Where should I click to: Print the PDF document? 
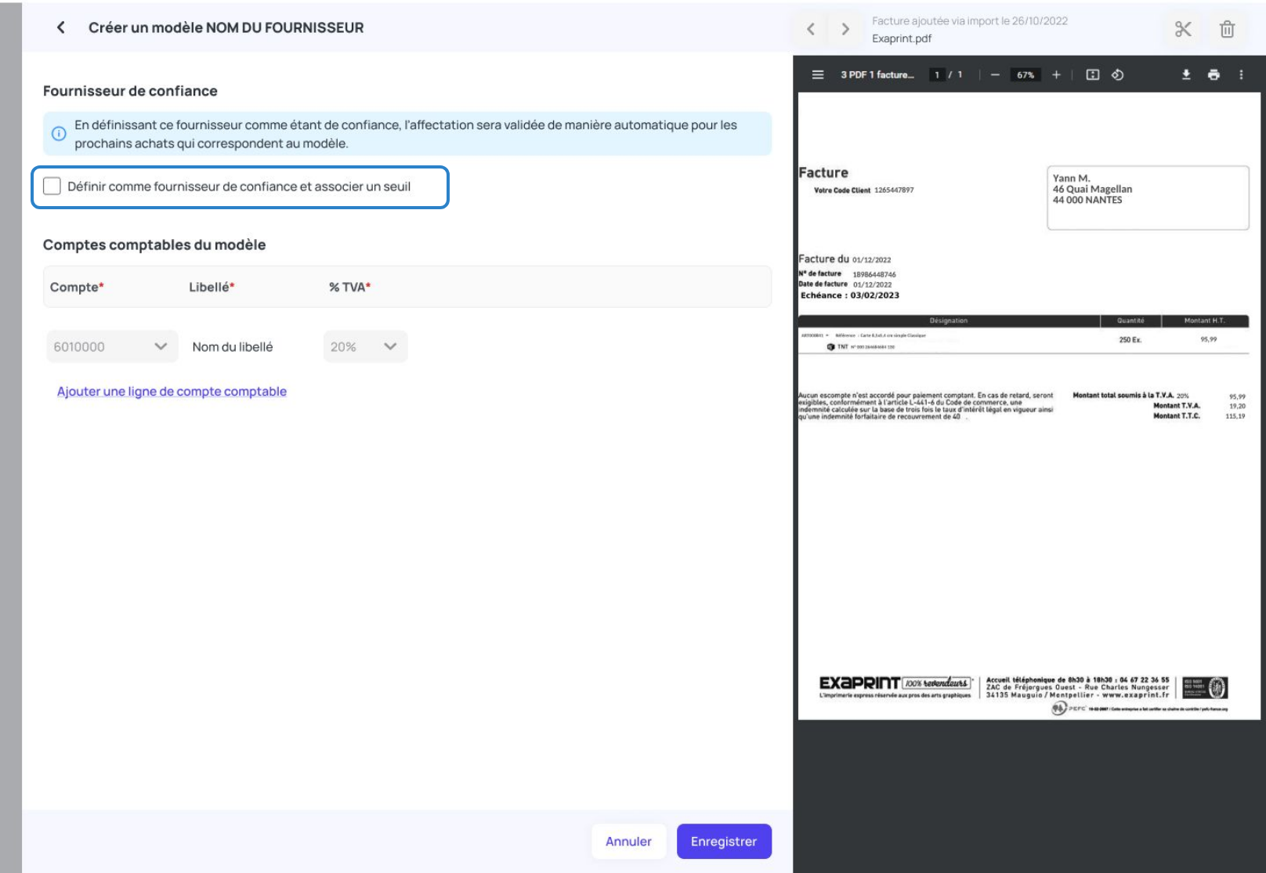click(x=1214, y=74)
